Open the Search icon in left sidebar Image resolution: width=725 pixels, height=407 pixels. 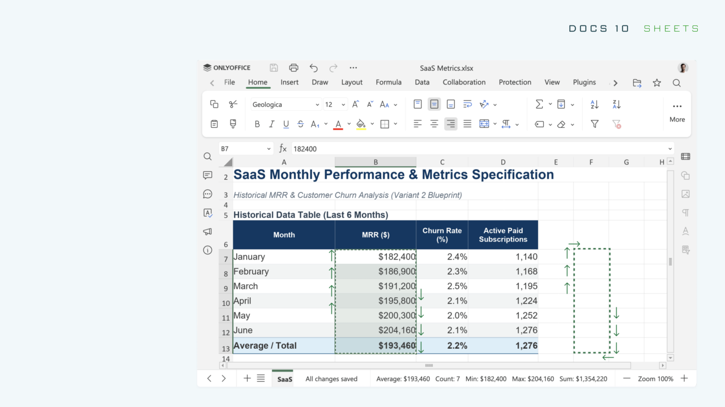207,157
